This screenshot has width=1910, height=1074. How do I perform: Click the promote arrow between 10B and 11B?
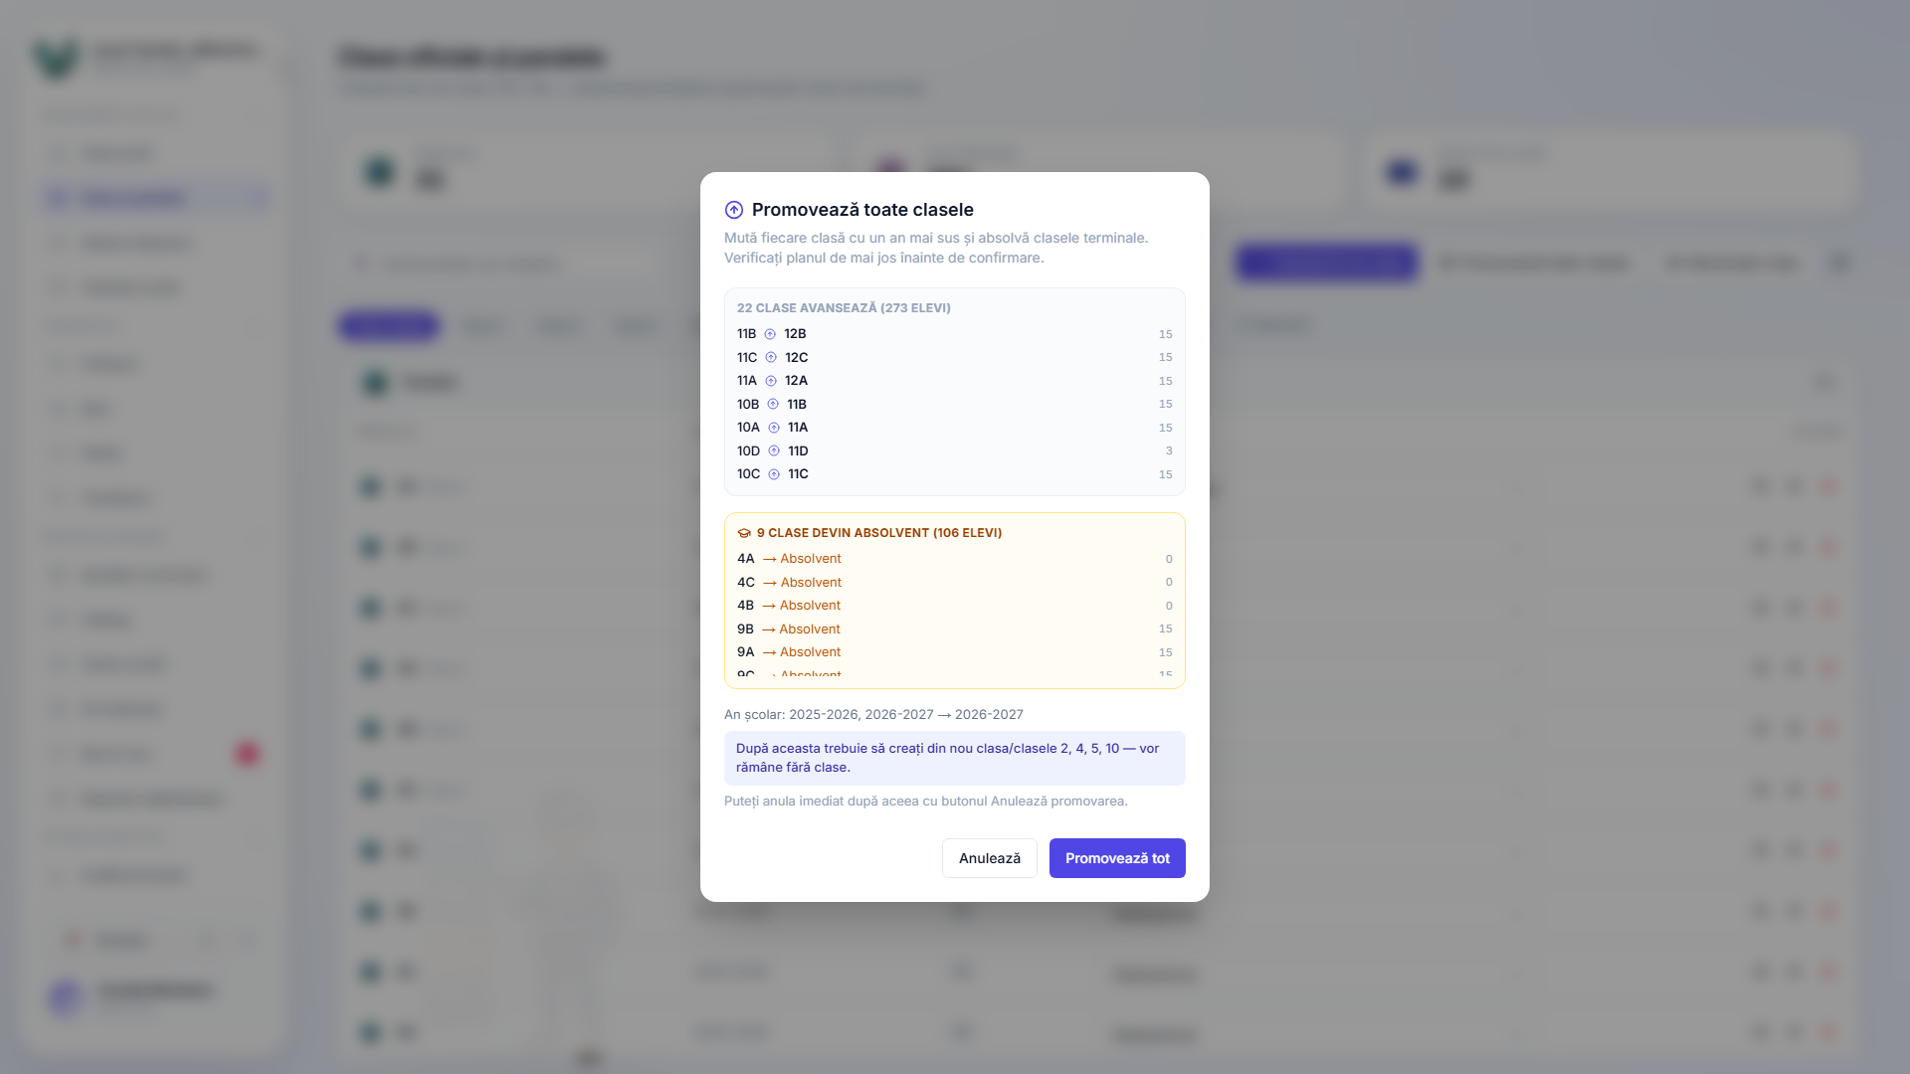(773, 404)
